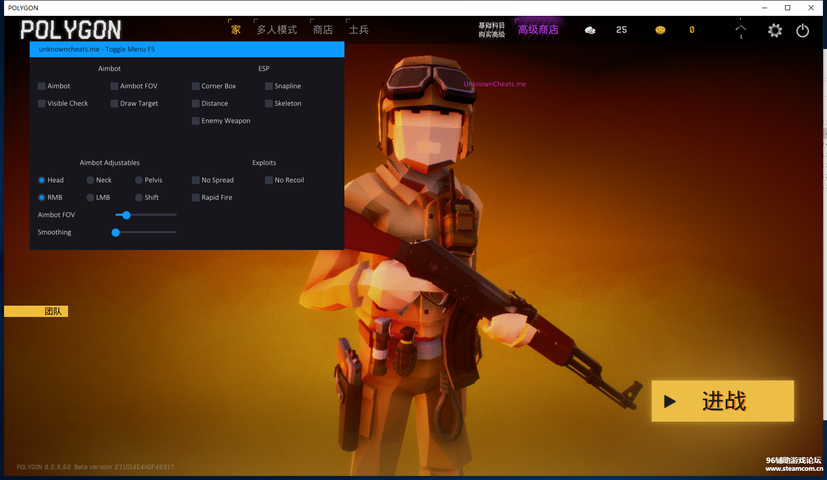Screen dimensions: 827x480
Task: Enable the Corner Box ESP checkbox
Action: (x=195, y=86)
